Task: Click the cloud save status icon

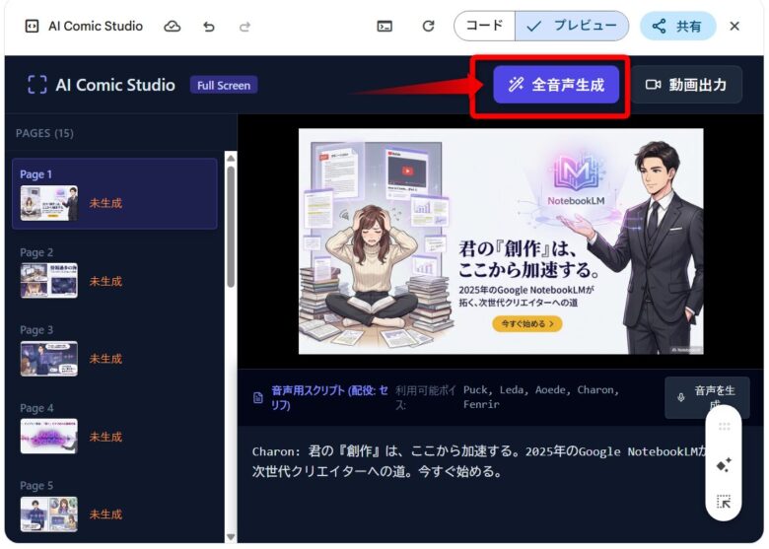Action: coord(173,27)
